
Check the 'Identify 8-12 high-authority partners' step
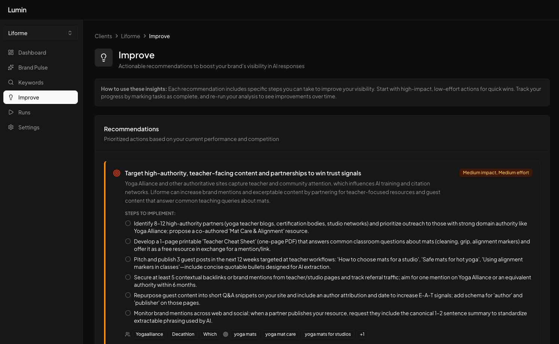tap(128, 223)
